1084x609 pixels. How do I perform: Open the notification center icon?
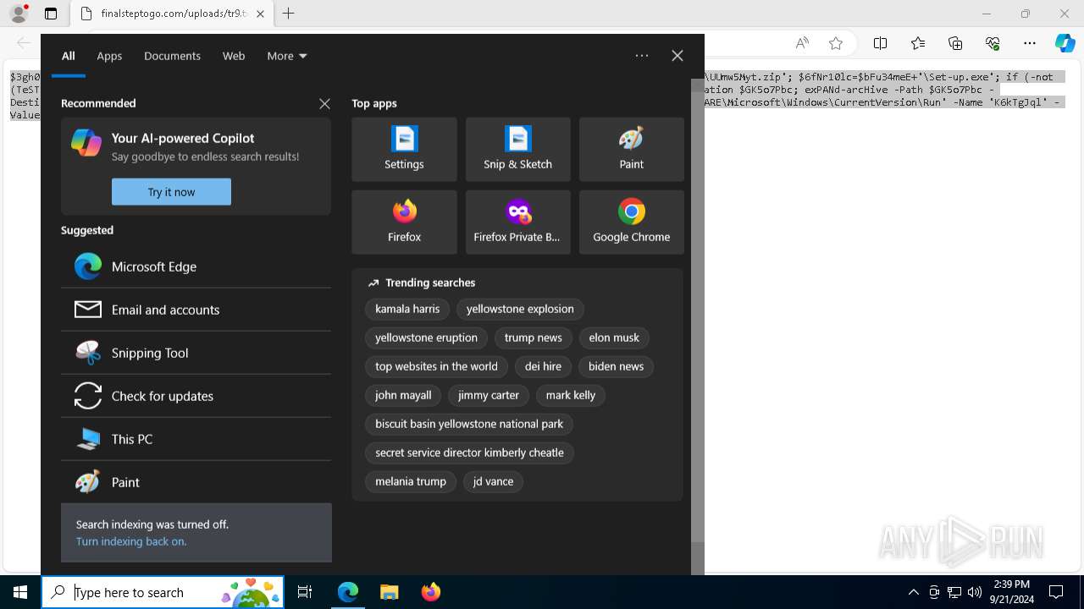[1056, 592]
